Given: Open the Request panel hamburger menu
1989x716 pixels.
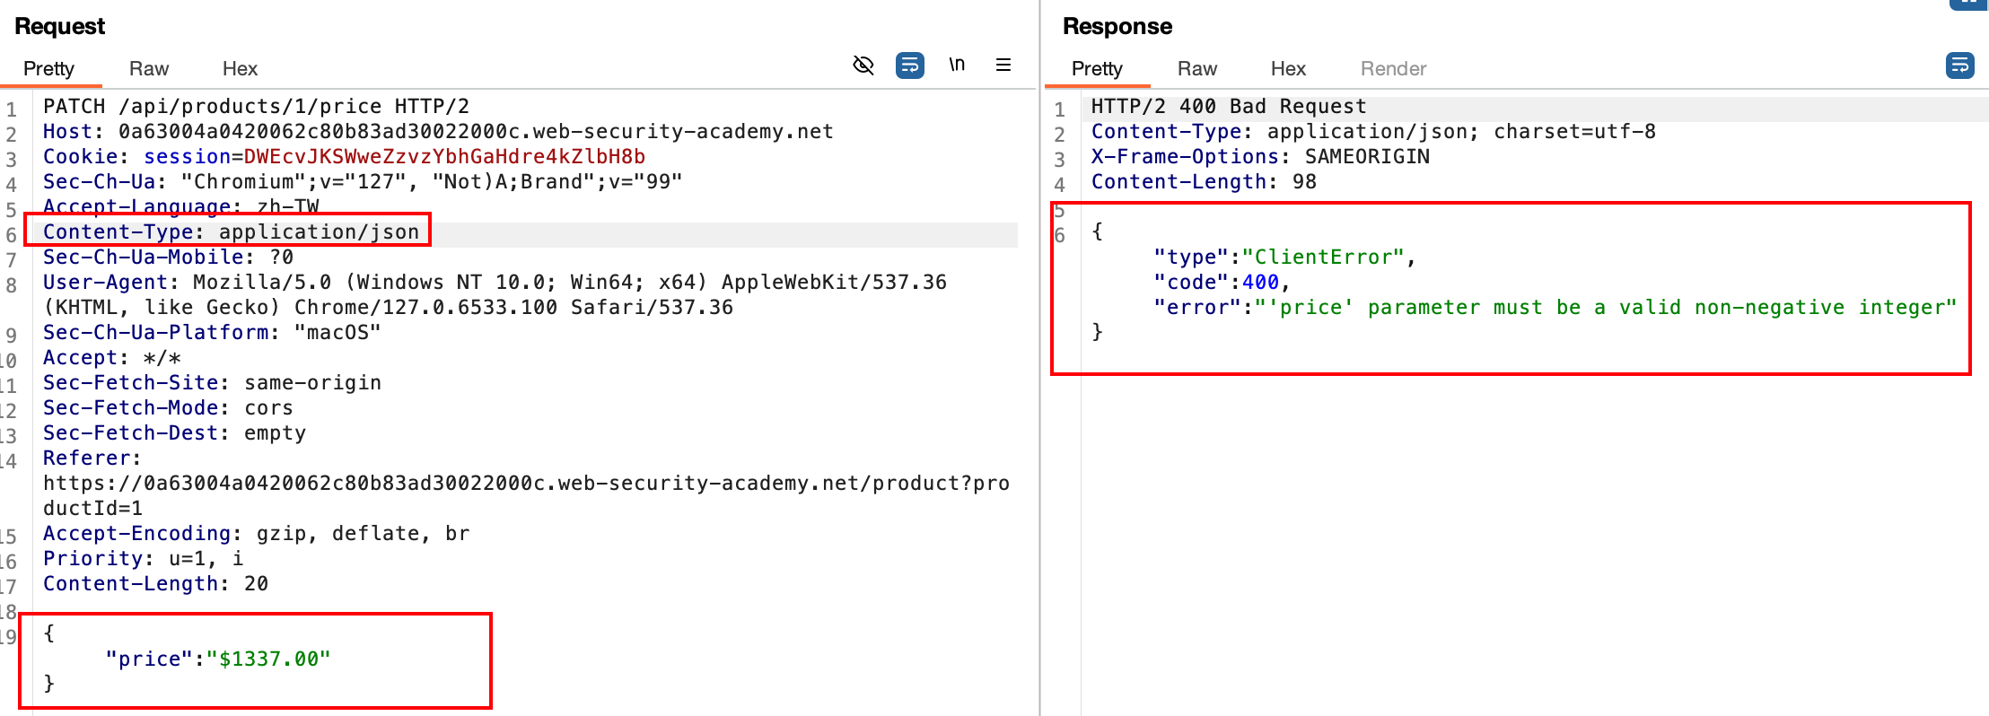Looking at the screenshot, I should click(1003, 65).
